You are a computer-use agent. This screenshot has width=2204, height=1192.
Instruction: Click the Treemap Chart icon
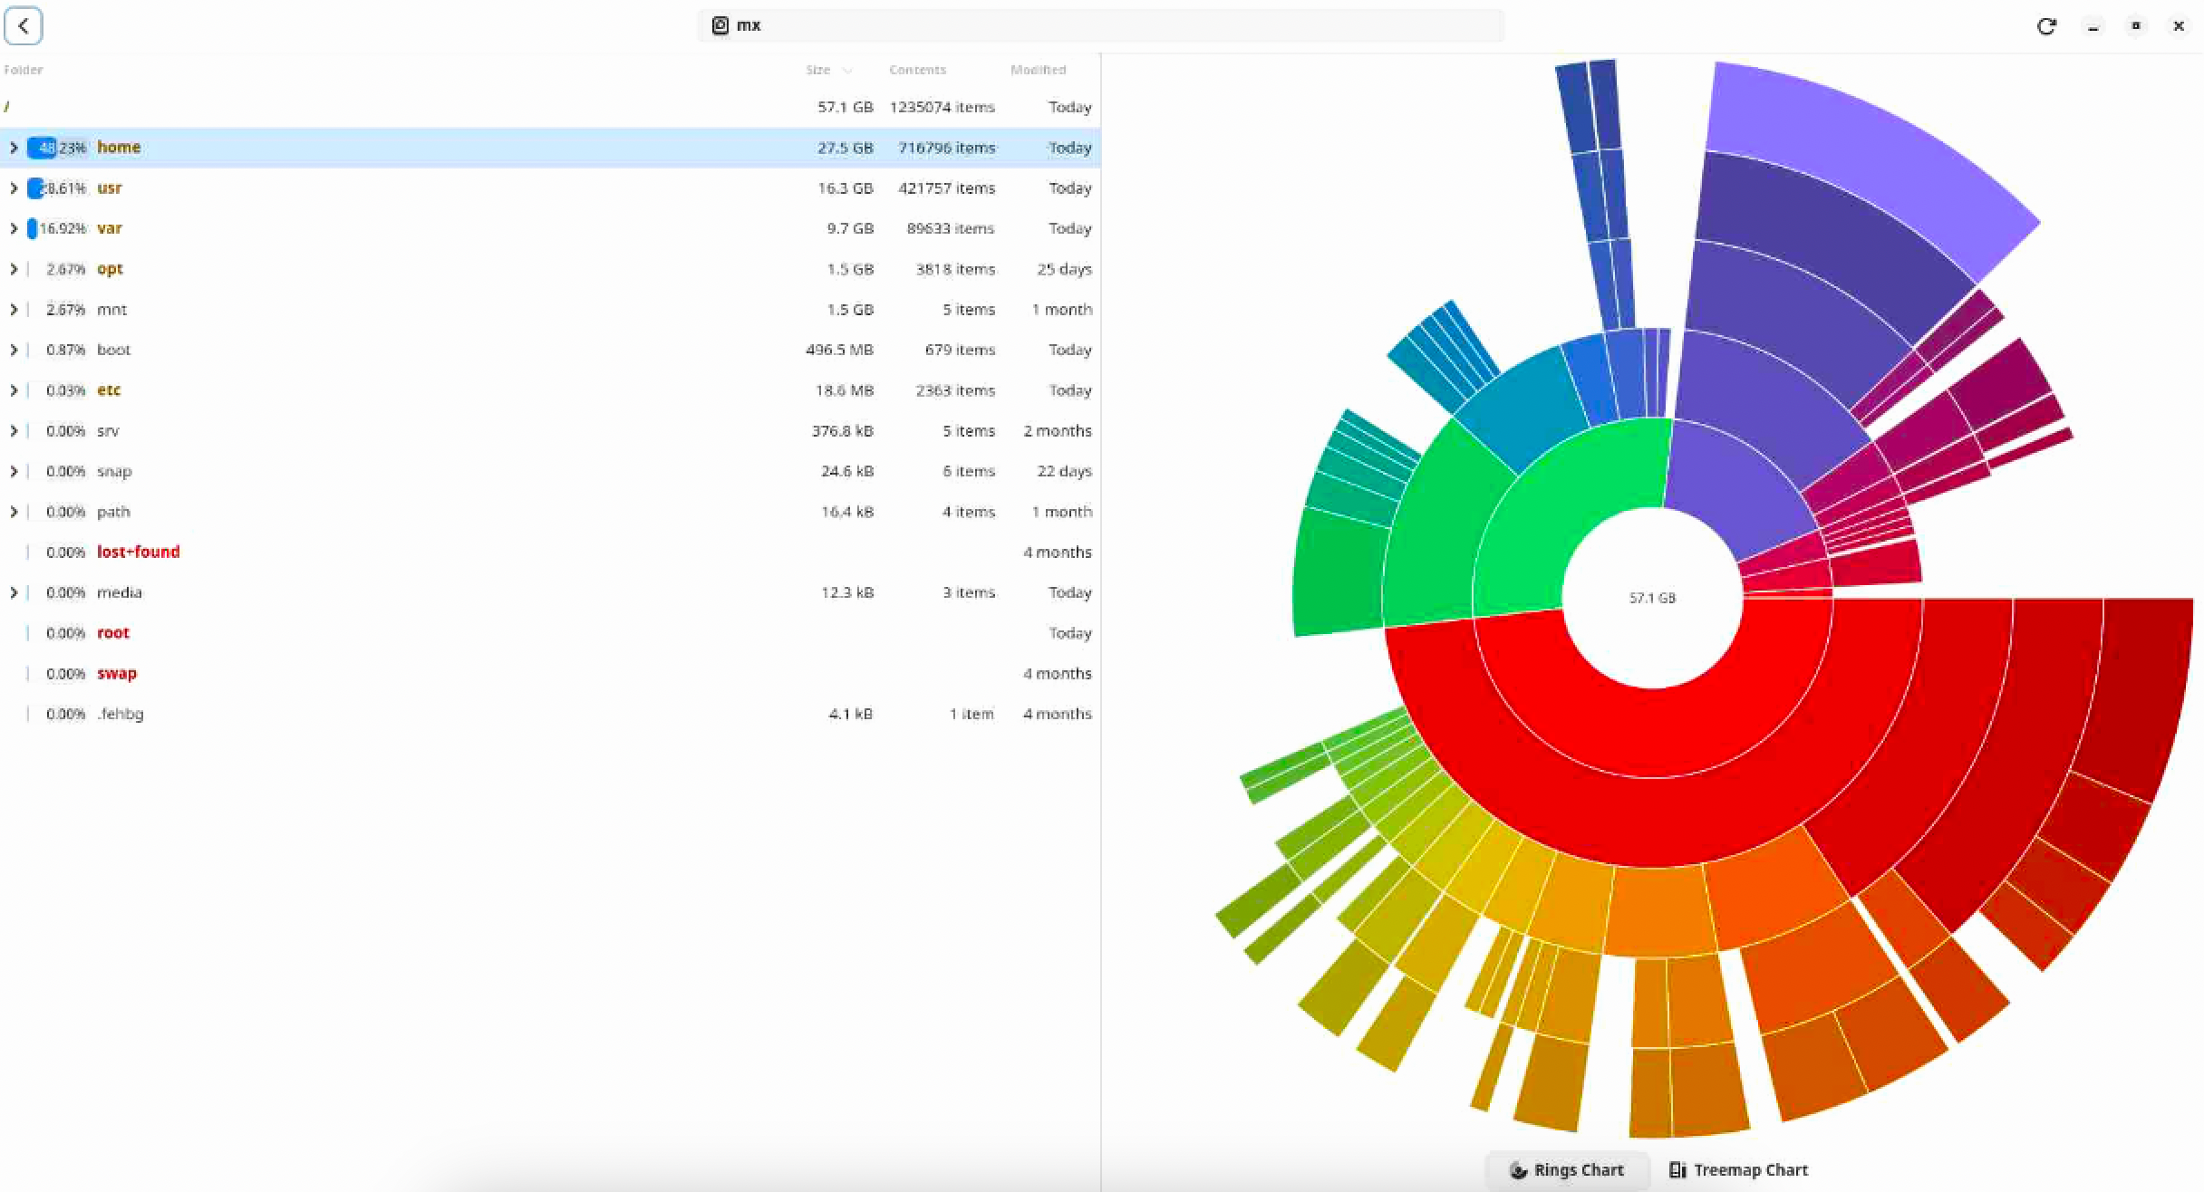pyautogui.click(x=1677, y=1170)
